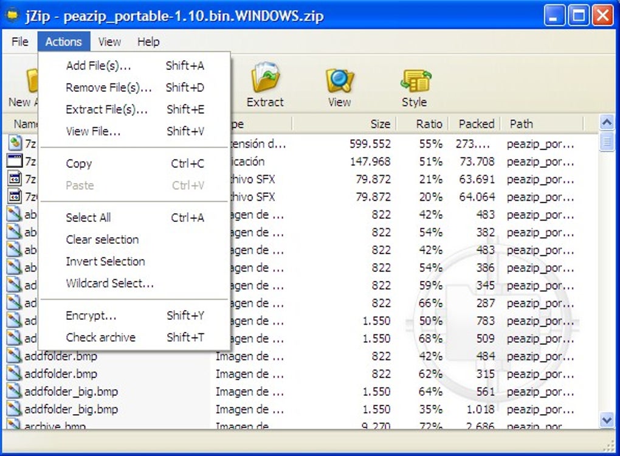Click the 21% ratio cell

coord(430,179)
